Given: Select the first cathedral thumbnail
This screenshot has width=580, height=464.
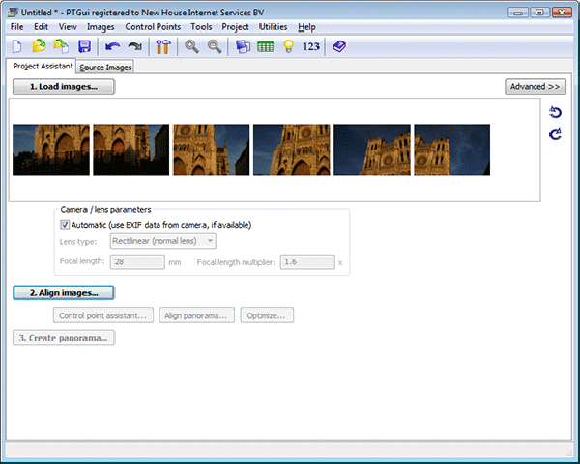Looking at the screenshot, I should (51, 150).
